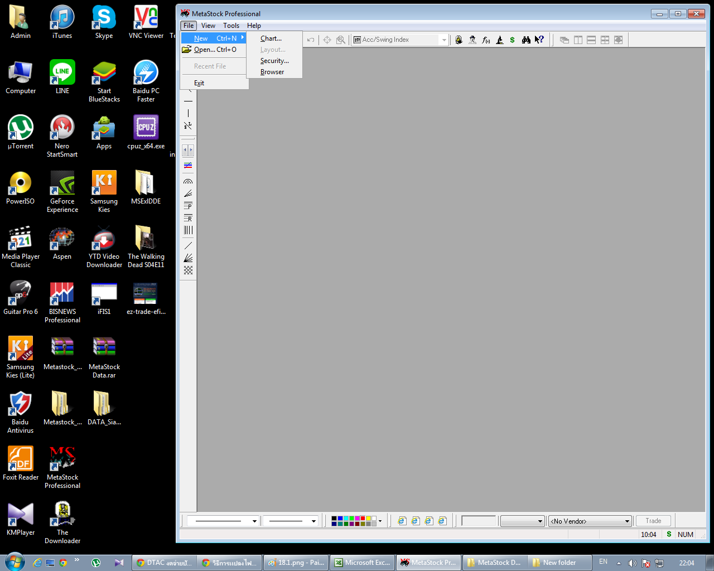The width and height of the screenshot is (714, 571).
Task: Click the volume icon in system tray
Action: (632, 563)
